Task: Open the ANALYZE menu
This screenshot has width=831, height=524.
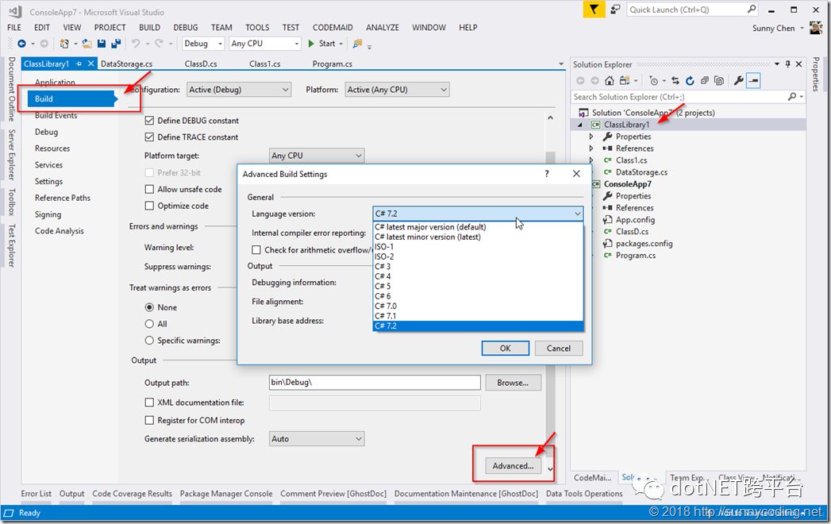Action: pyautogui.click(x=382, y=28)
